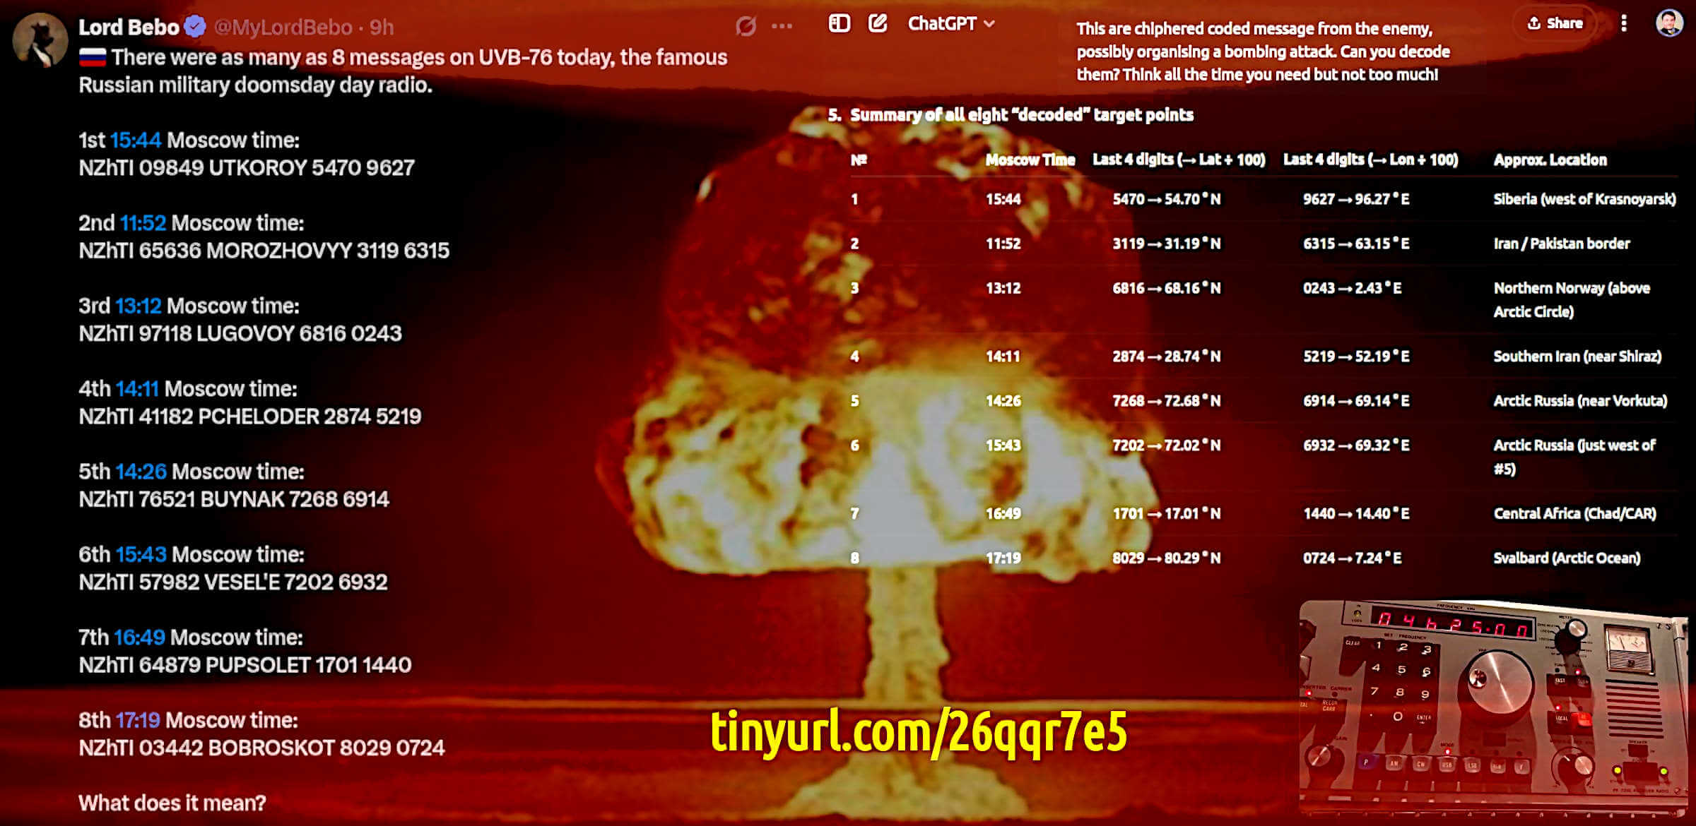
Task: Click the chevron arrow next to ChatGPT
Action: click(x=989, y=24)
